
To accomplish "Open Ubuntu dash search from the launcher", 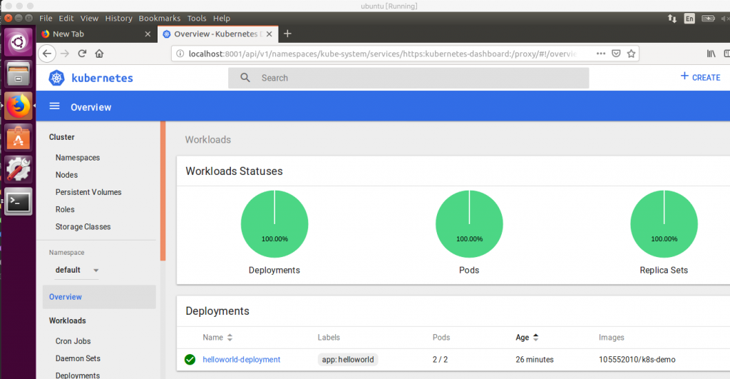I will pos(18,42).
